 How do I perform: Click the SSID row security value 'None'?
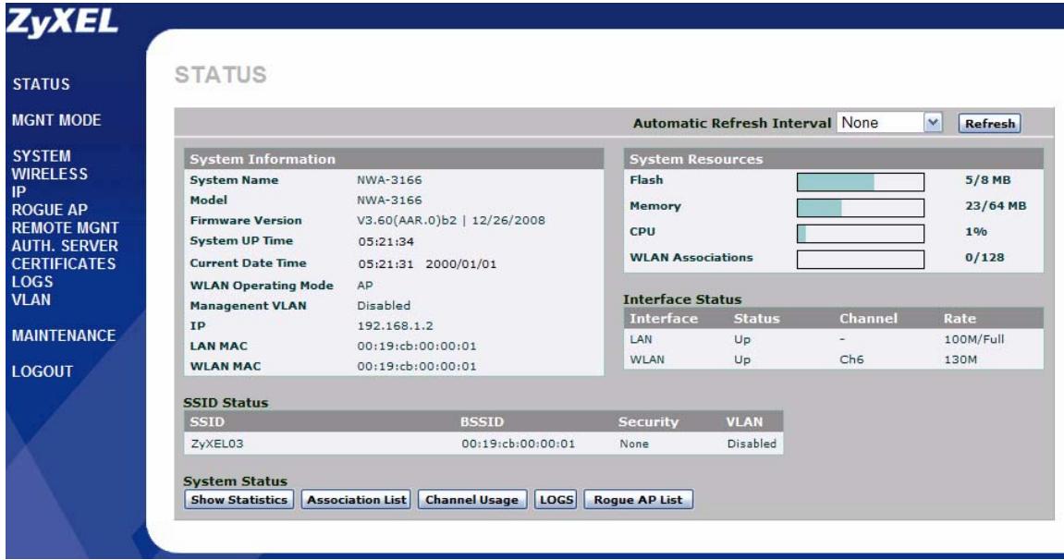point(634,444)
